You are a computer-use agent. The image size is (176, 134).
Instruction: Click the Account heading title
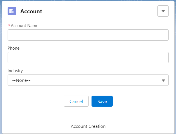pos(31,11)
